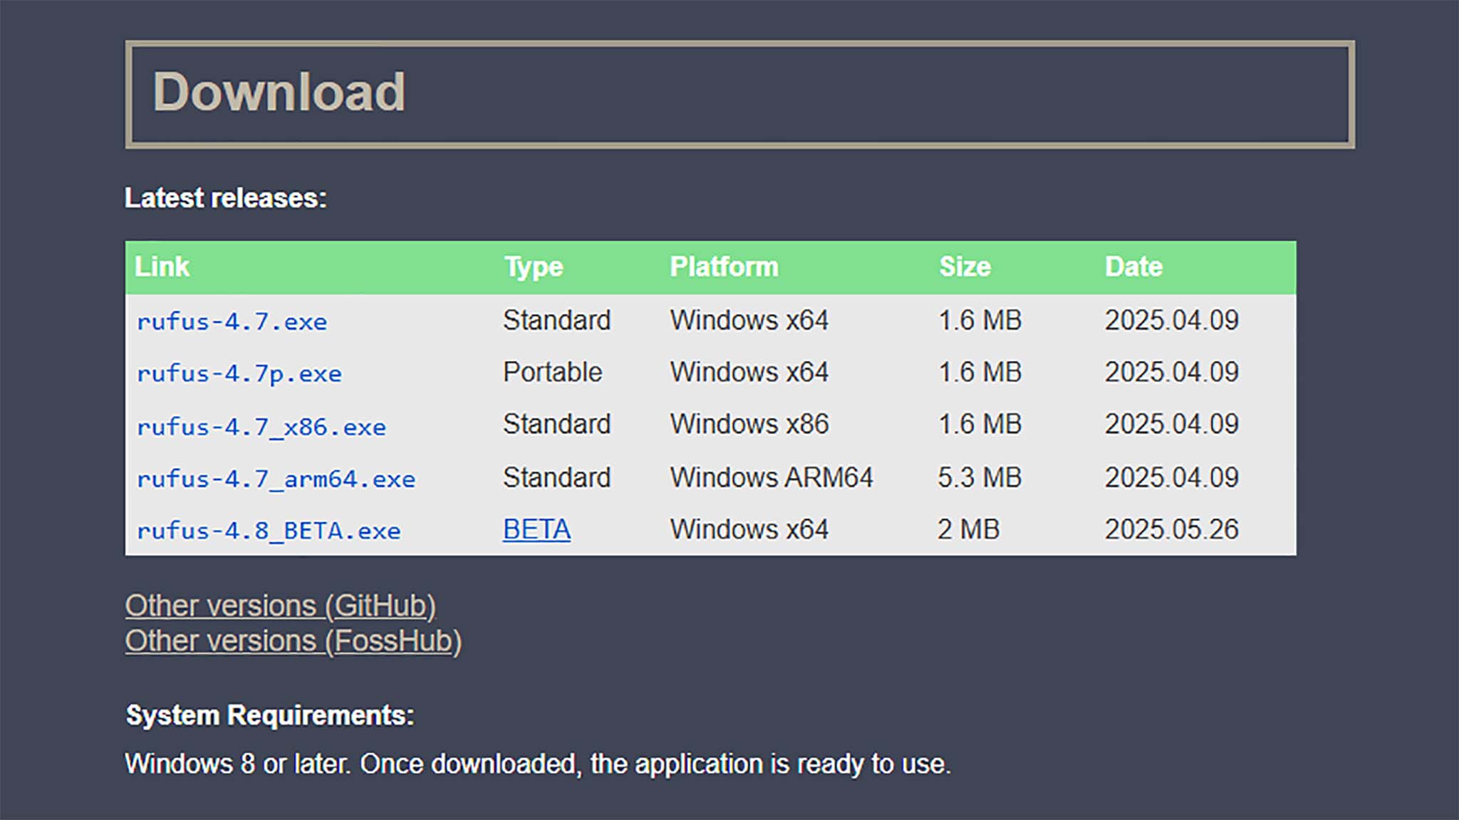Open the BETA type link
Screen dimensions: 1459x820
(536, 529)
